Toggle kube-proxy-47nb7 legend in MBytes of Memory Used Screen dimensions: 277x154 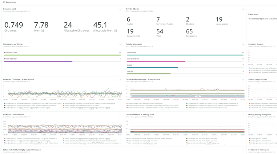coord(203,143)
